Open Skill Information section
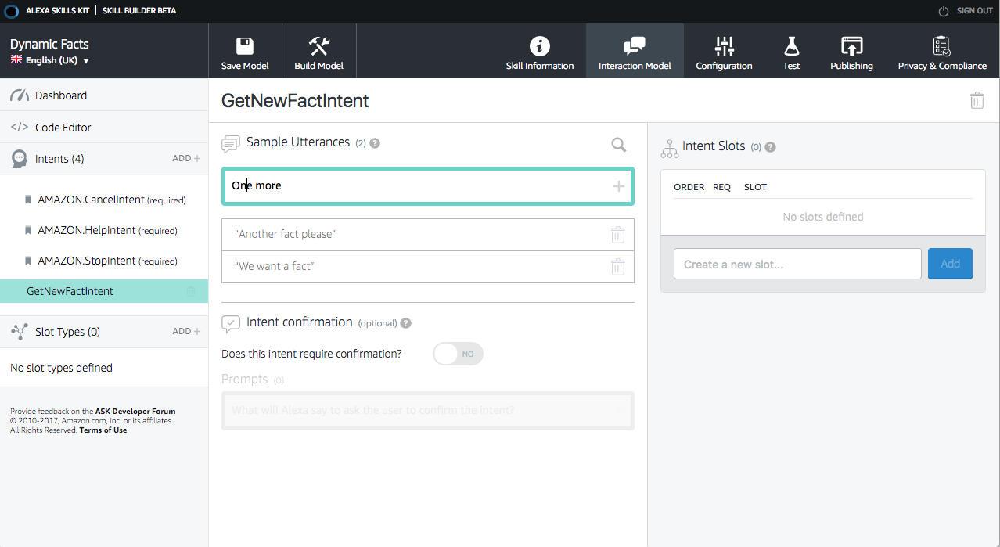 540,50
